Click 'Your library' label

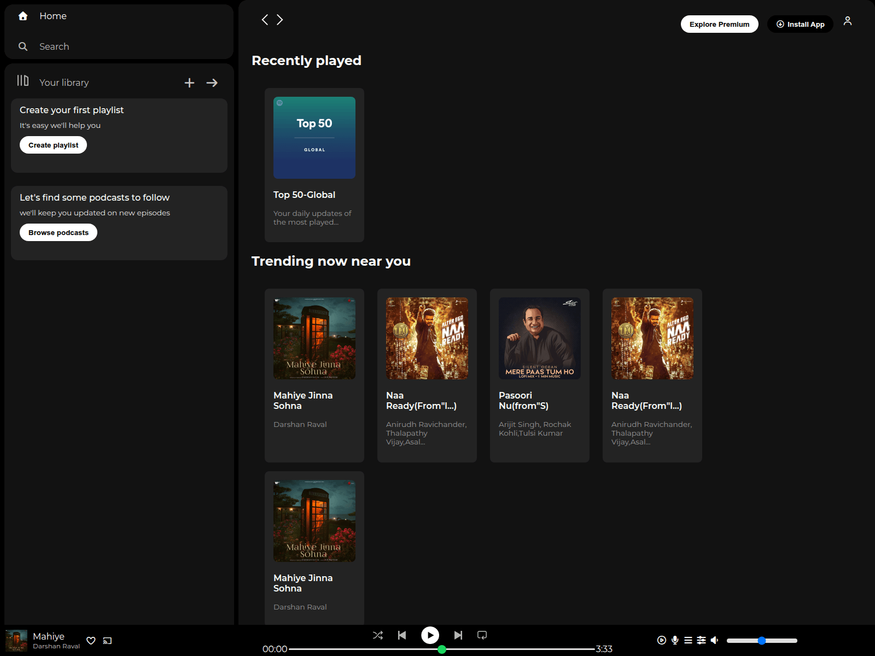pos(64,83)
